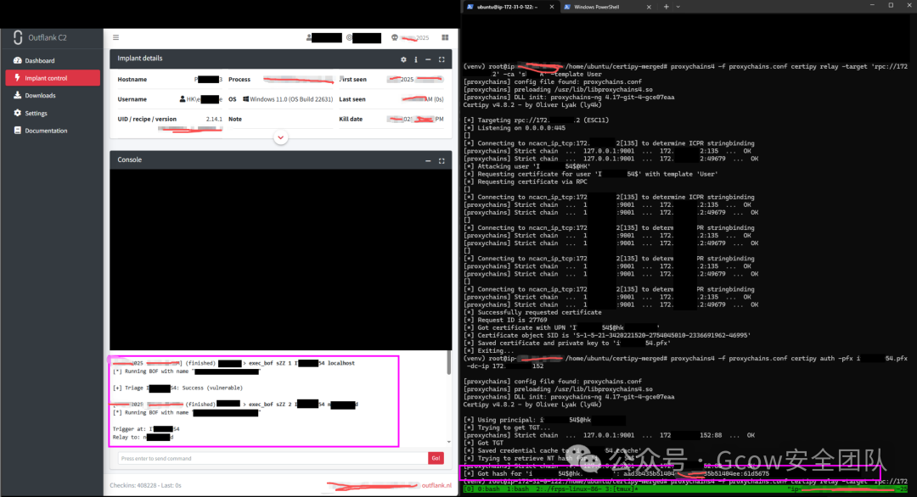Viewport: 917px width, 497px height.
Task: Click the Process label in Implant details
Action: point(239,80)
